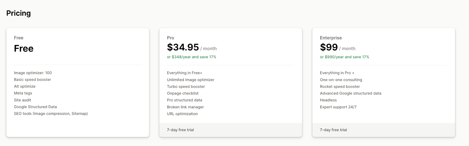Click the Rocket speed booster feature

(340, 87)
